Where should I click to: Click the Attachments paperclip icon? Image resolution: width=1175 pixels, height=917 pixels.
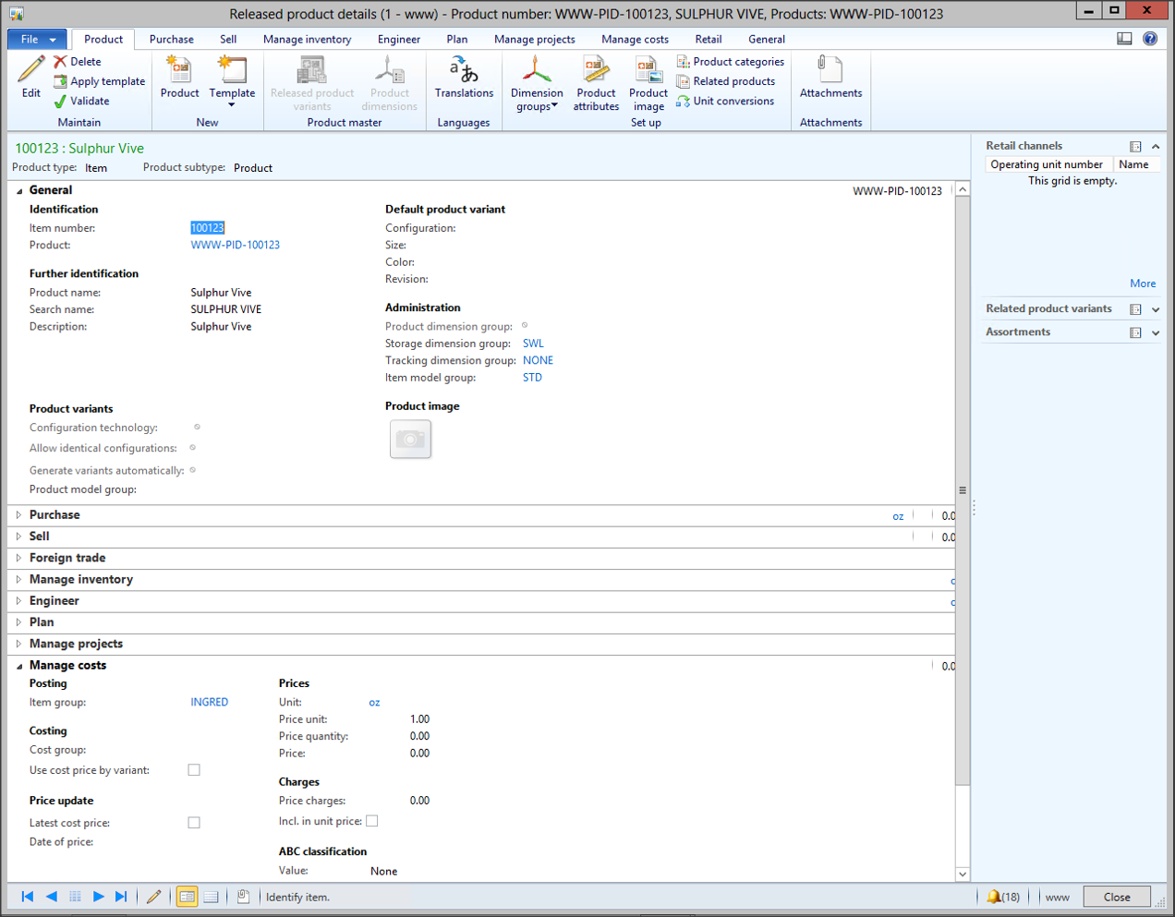pos(830,71)
